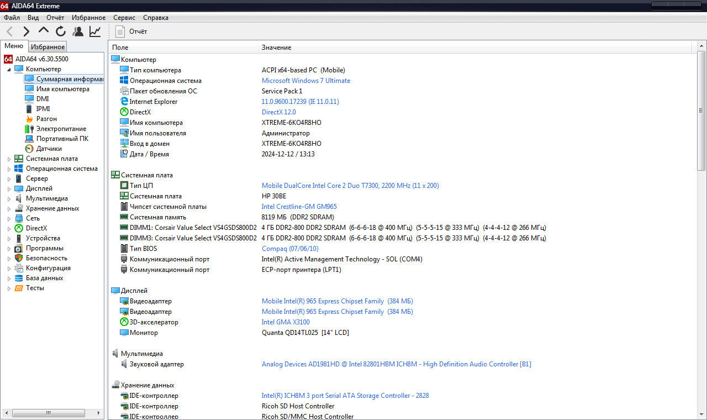Click the Устройства tree icon
The width and height of the screenshot is (707, 420).
tap(19, 238)
